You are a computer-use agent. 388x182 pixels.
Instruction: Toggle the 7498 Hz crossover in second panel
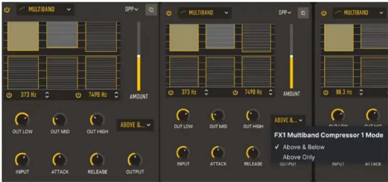235,92
